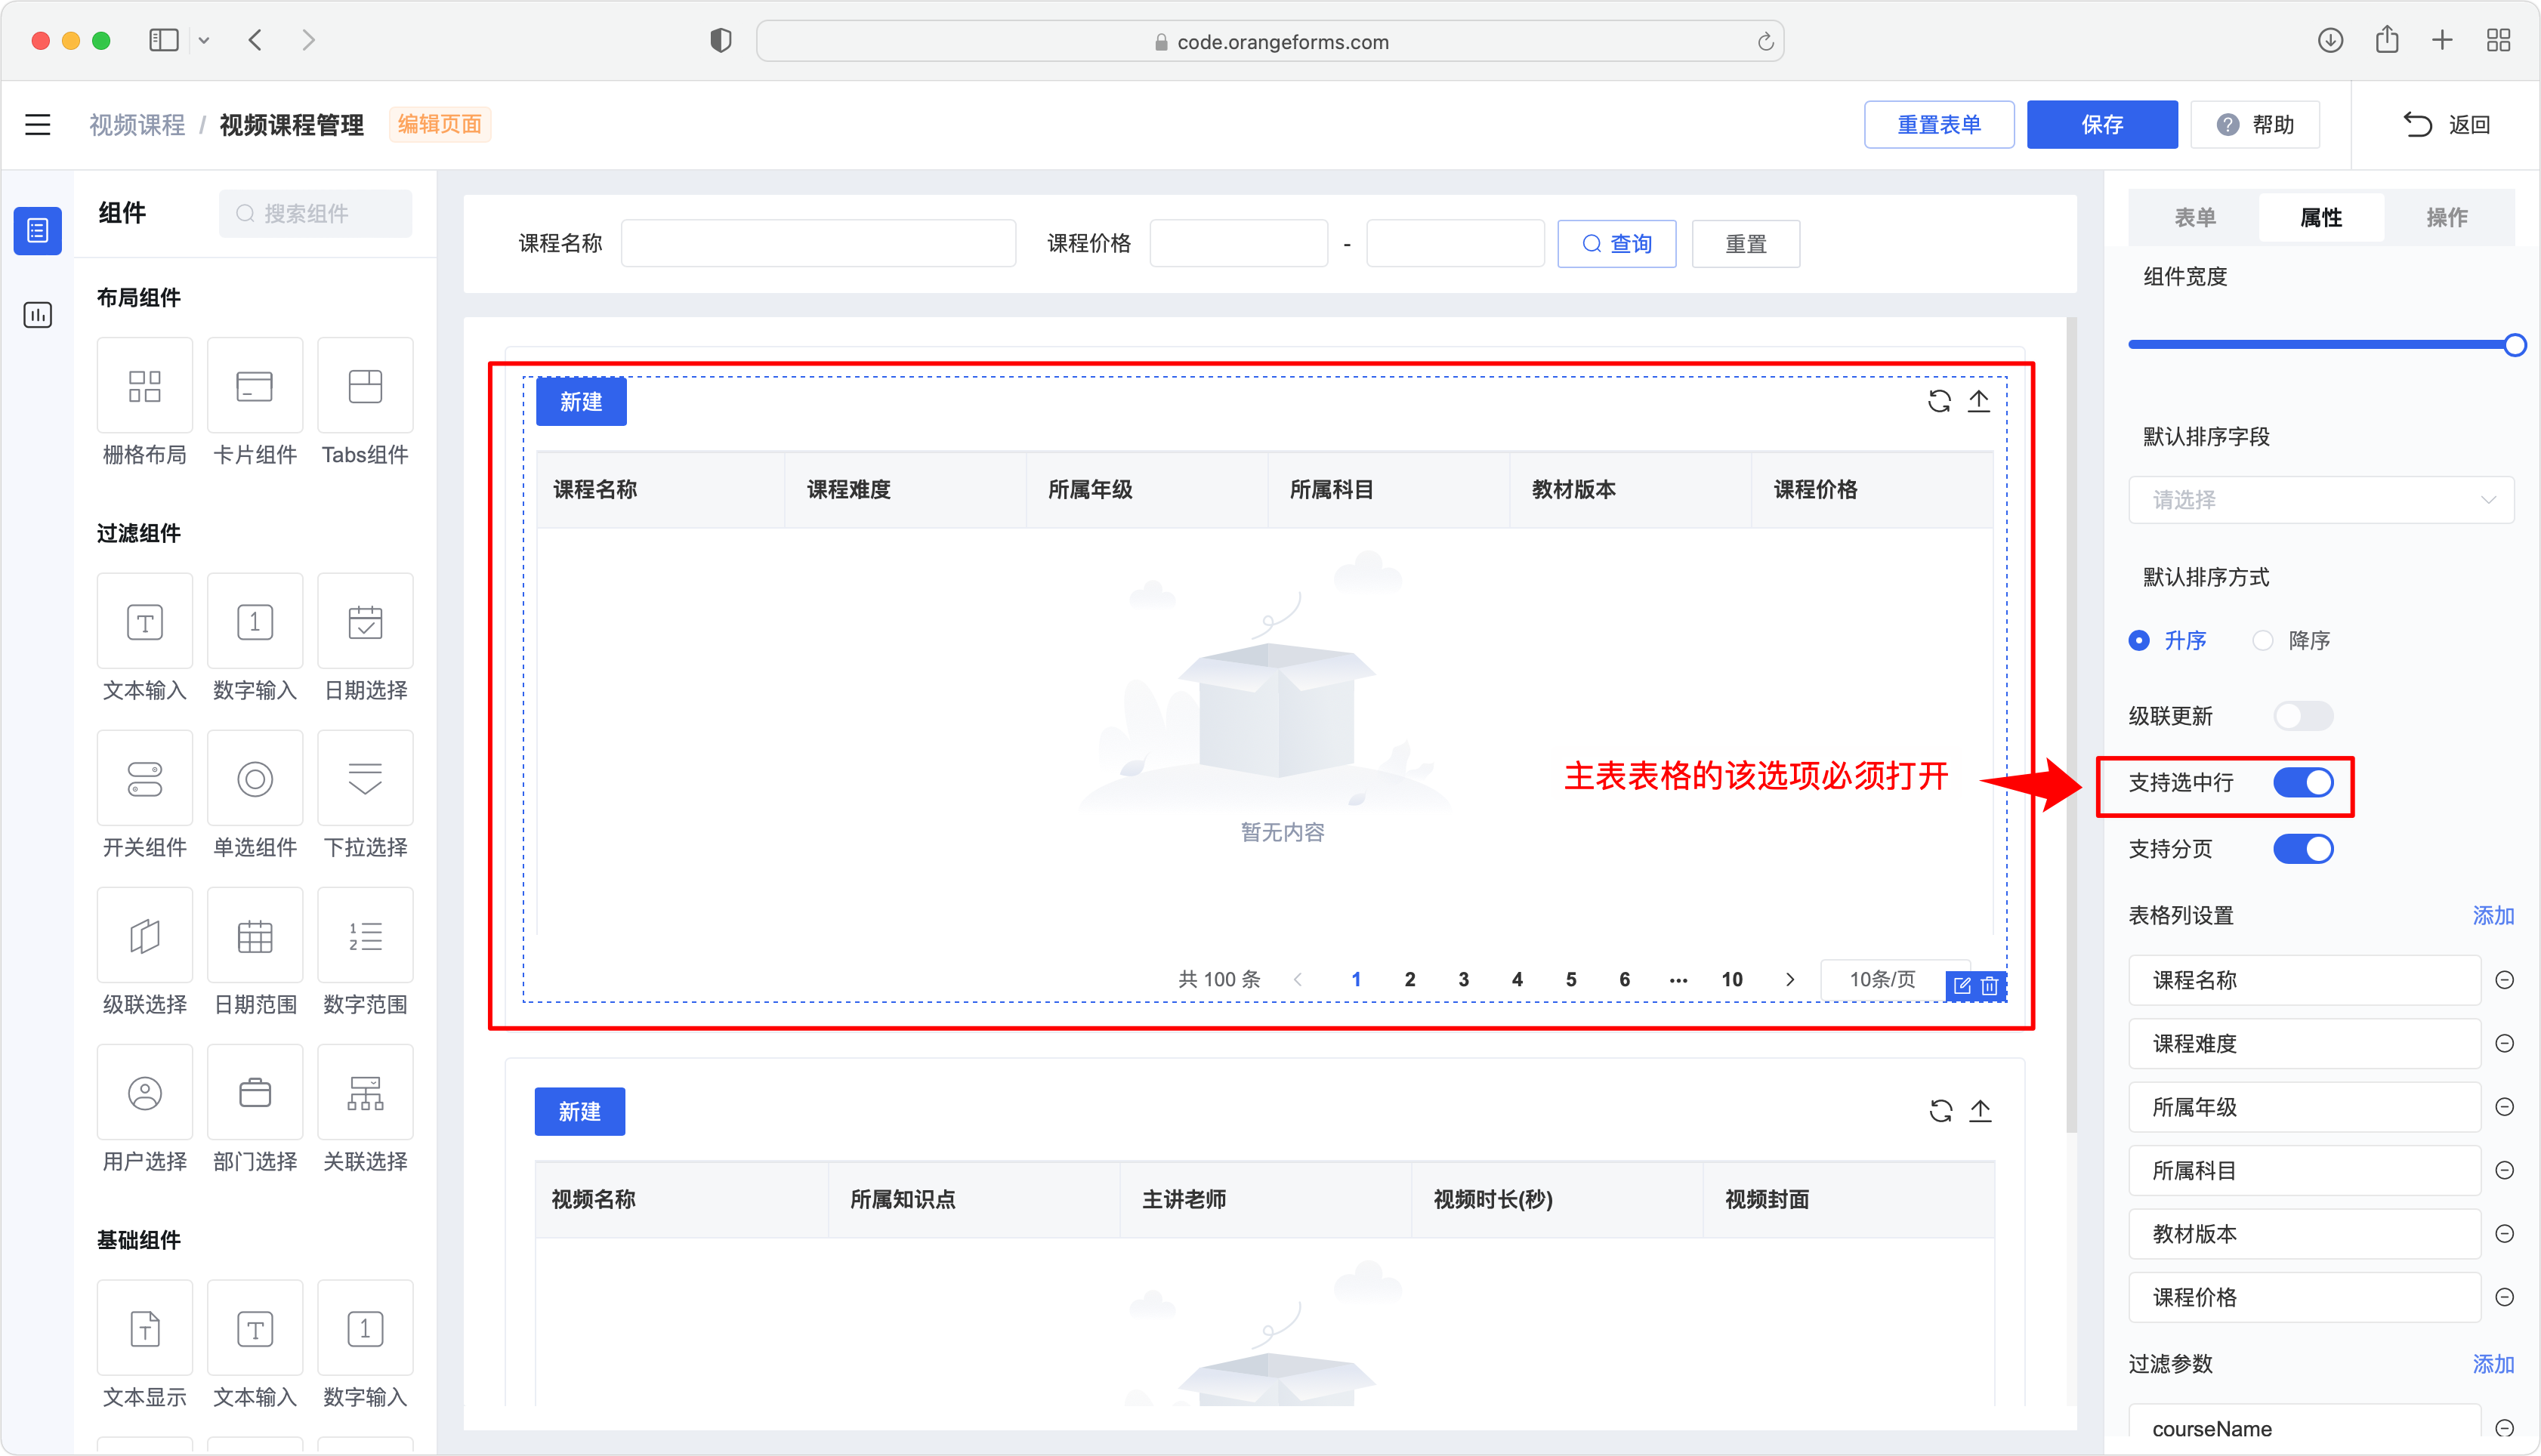Screen dimensions: 2541x1456
Task: Toggle the 支持分页 switch
Action: pyautogui.click(x=2303, y=849)
